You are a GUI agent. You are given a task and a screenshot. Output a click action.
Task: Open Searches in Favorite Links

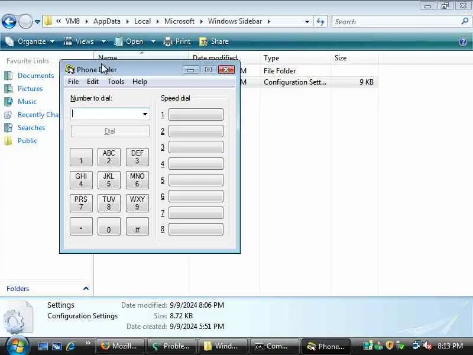pyautogui.click(x=31, y=128)
